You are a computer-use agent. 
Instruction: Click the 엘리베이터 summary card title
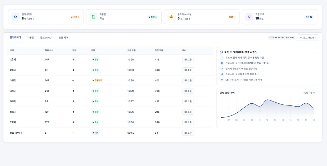pyautogui.click(x=27, y=14)
